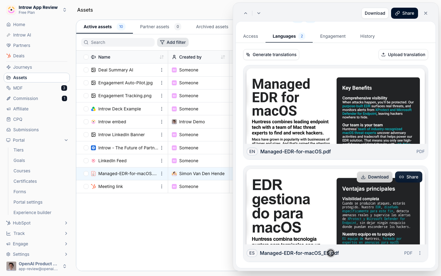This screenshot has width=441, height=276.
Task: Expand the Engage sidebar section
Action: click(66, 244)
